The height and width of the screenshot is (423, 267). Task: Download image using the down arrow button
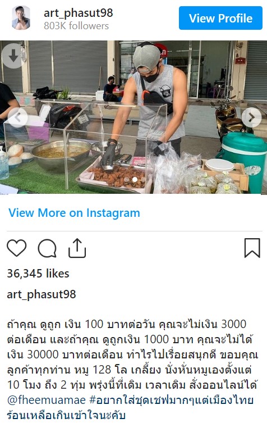[13, 56]
